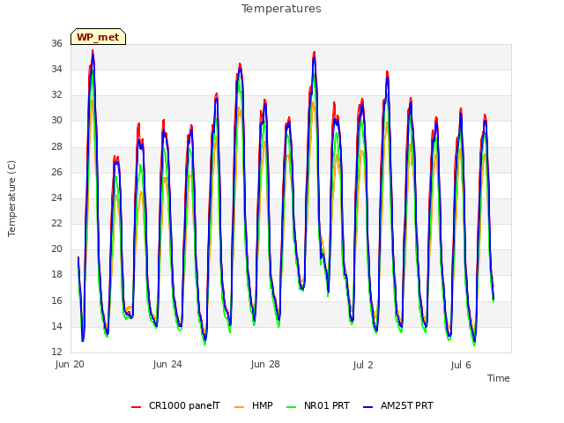Click the Jul 2 x-axis label

click(363, 365)
